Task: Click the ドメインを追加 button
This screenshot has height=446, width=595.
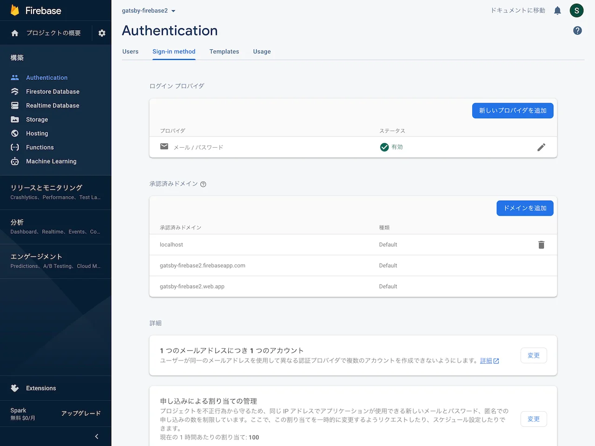Action: point(525,208)
